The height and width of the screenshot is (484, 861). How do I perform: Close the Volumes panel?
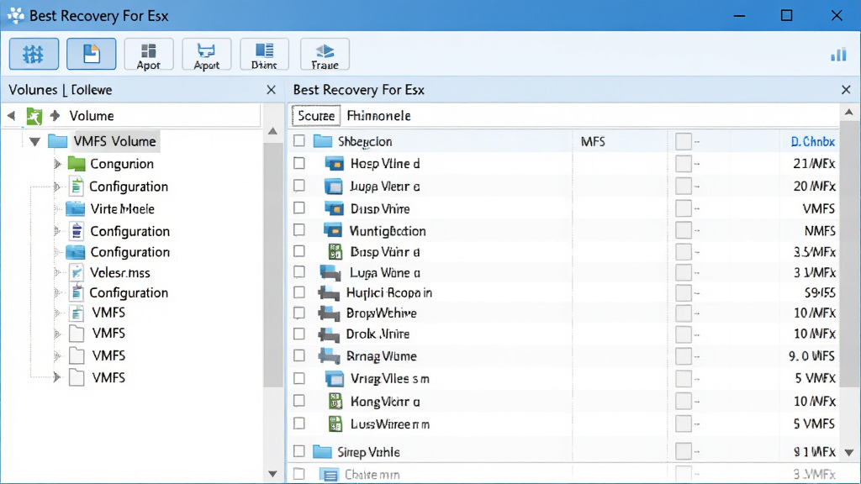[x=271, y=89]
